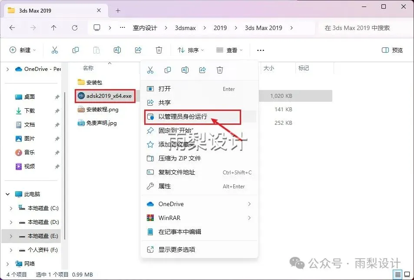The height and width of the screenshot is (280, 414).
Task: Open the address bar ellipsis for hidden path
Action: point(123,28)
